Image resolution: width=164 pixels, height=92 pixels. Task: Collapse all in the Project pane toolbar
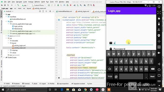[46, 11]
